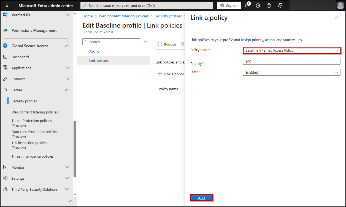This screenshot has height=207, width=346.
Task: Click the Priority input field
Action: tap(292, 62)
